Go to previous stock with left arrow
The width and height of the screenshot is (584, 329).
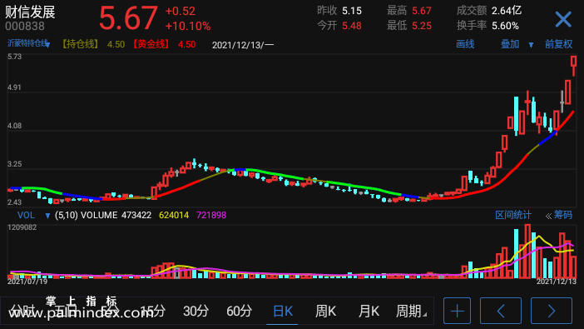pyautogui.click(x=501, y=311)
